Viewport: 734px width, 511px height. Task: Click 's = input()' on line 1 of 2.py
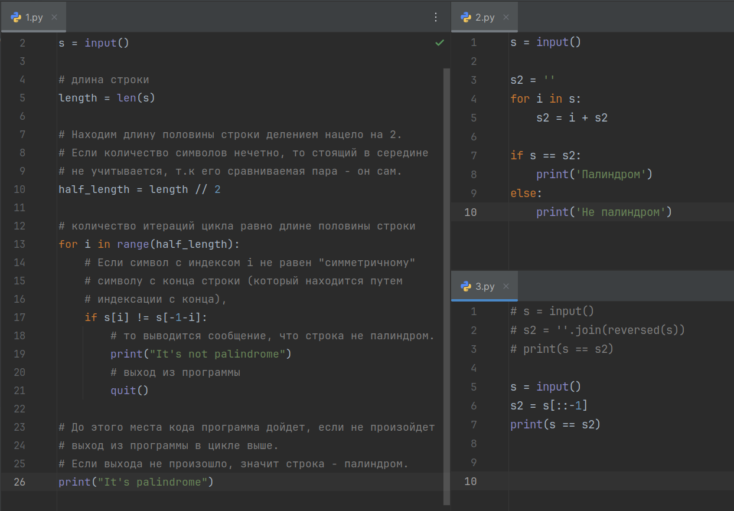coord(546,42)
